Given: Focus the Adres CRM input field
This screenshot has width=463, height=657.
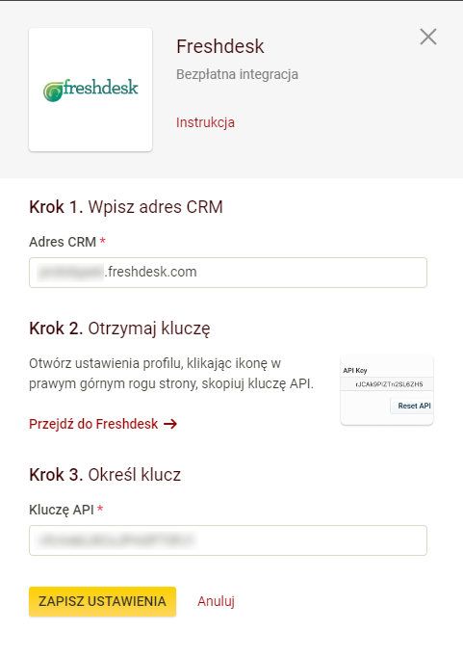Looking at the screenshot, I should pos(228,273).
